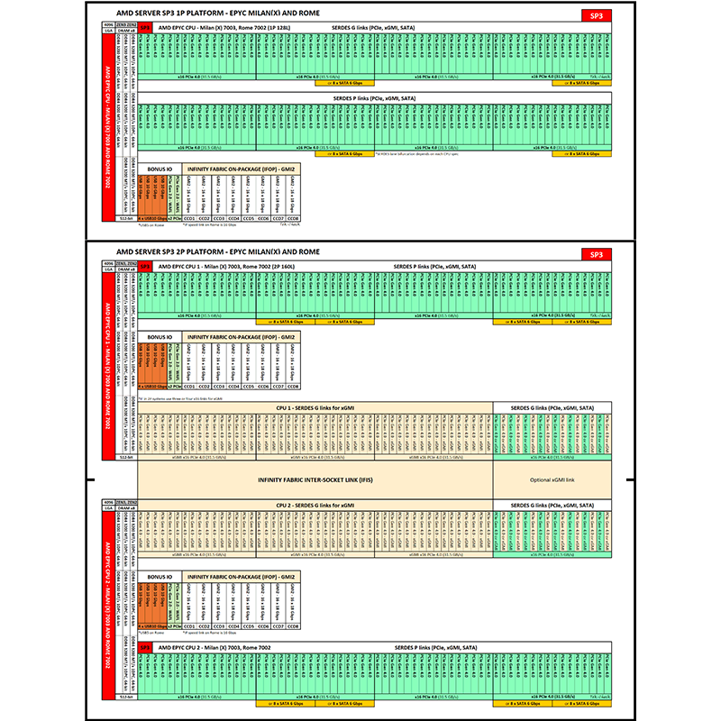Click small SP3 cell before '(2P 160L)' header

[x=145, y=266]
